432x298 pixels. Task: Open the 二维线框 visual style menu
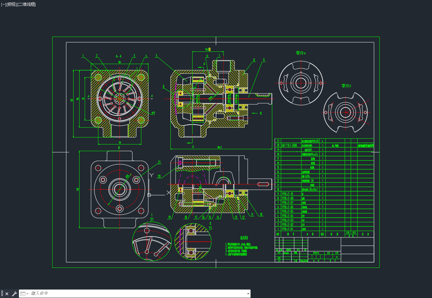coord(27,4)
